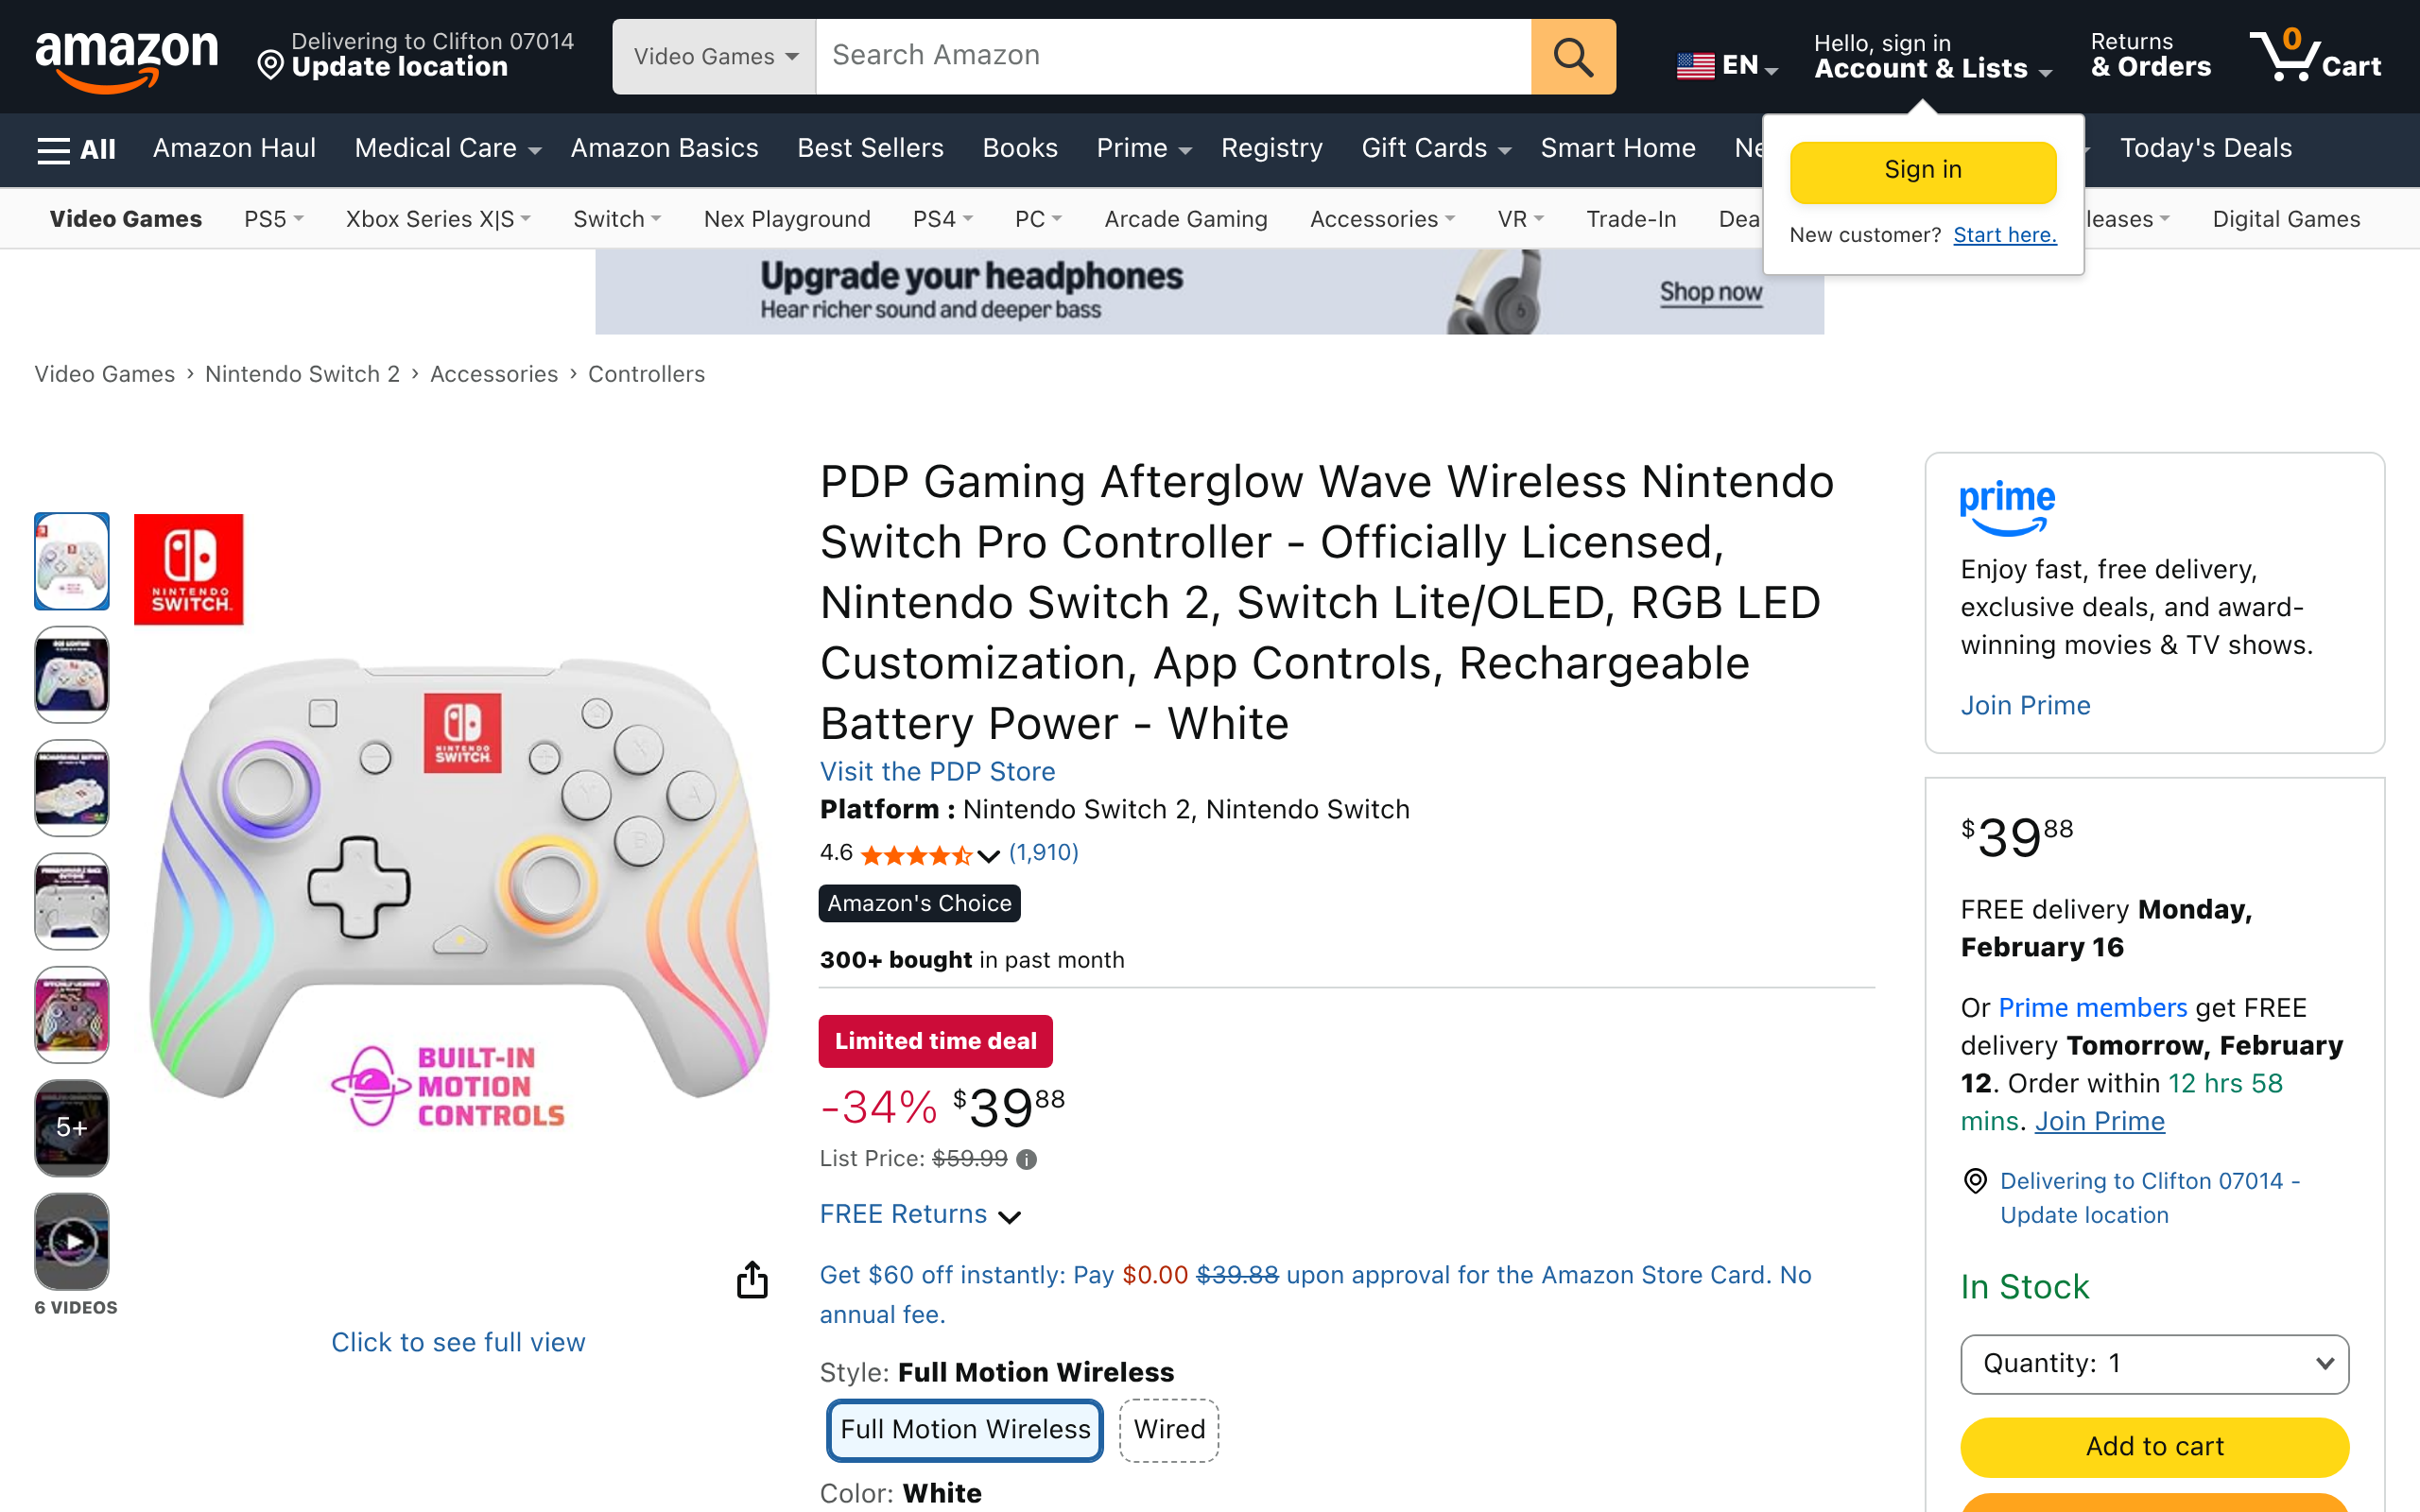The width and height of the screenshot is (2420, 1512).
Task: Click the List Price info icon
Action: 1026,1159
